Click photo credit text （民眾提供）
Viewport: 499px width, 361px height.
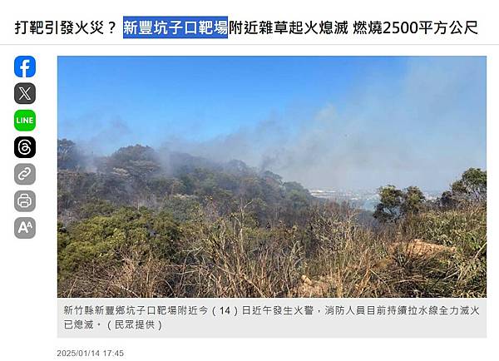point(135,324)
